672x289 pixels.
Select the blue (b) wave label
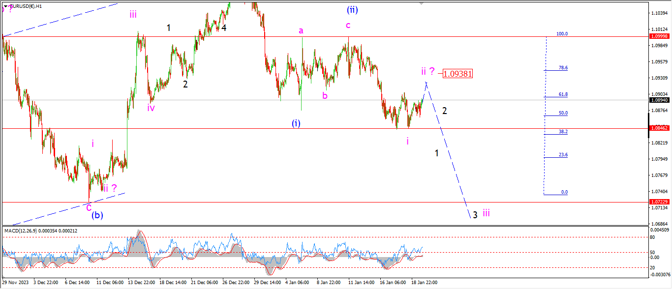pyautogui.click(x=97, y=215)
